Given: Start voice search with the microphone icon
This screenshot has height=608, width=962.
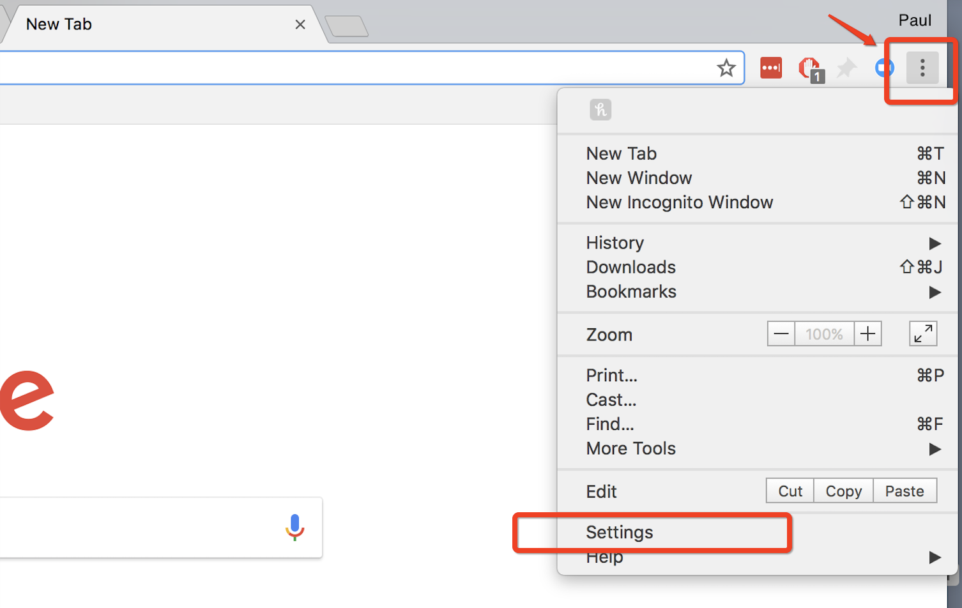Looking at the screenshot, I should (295, 527).
